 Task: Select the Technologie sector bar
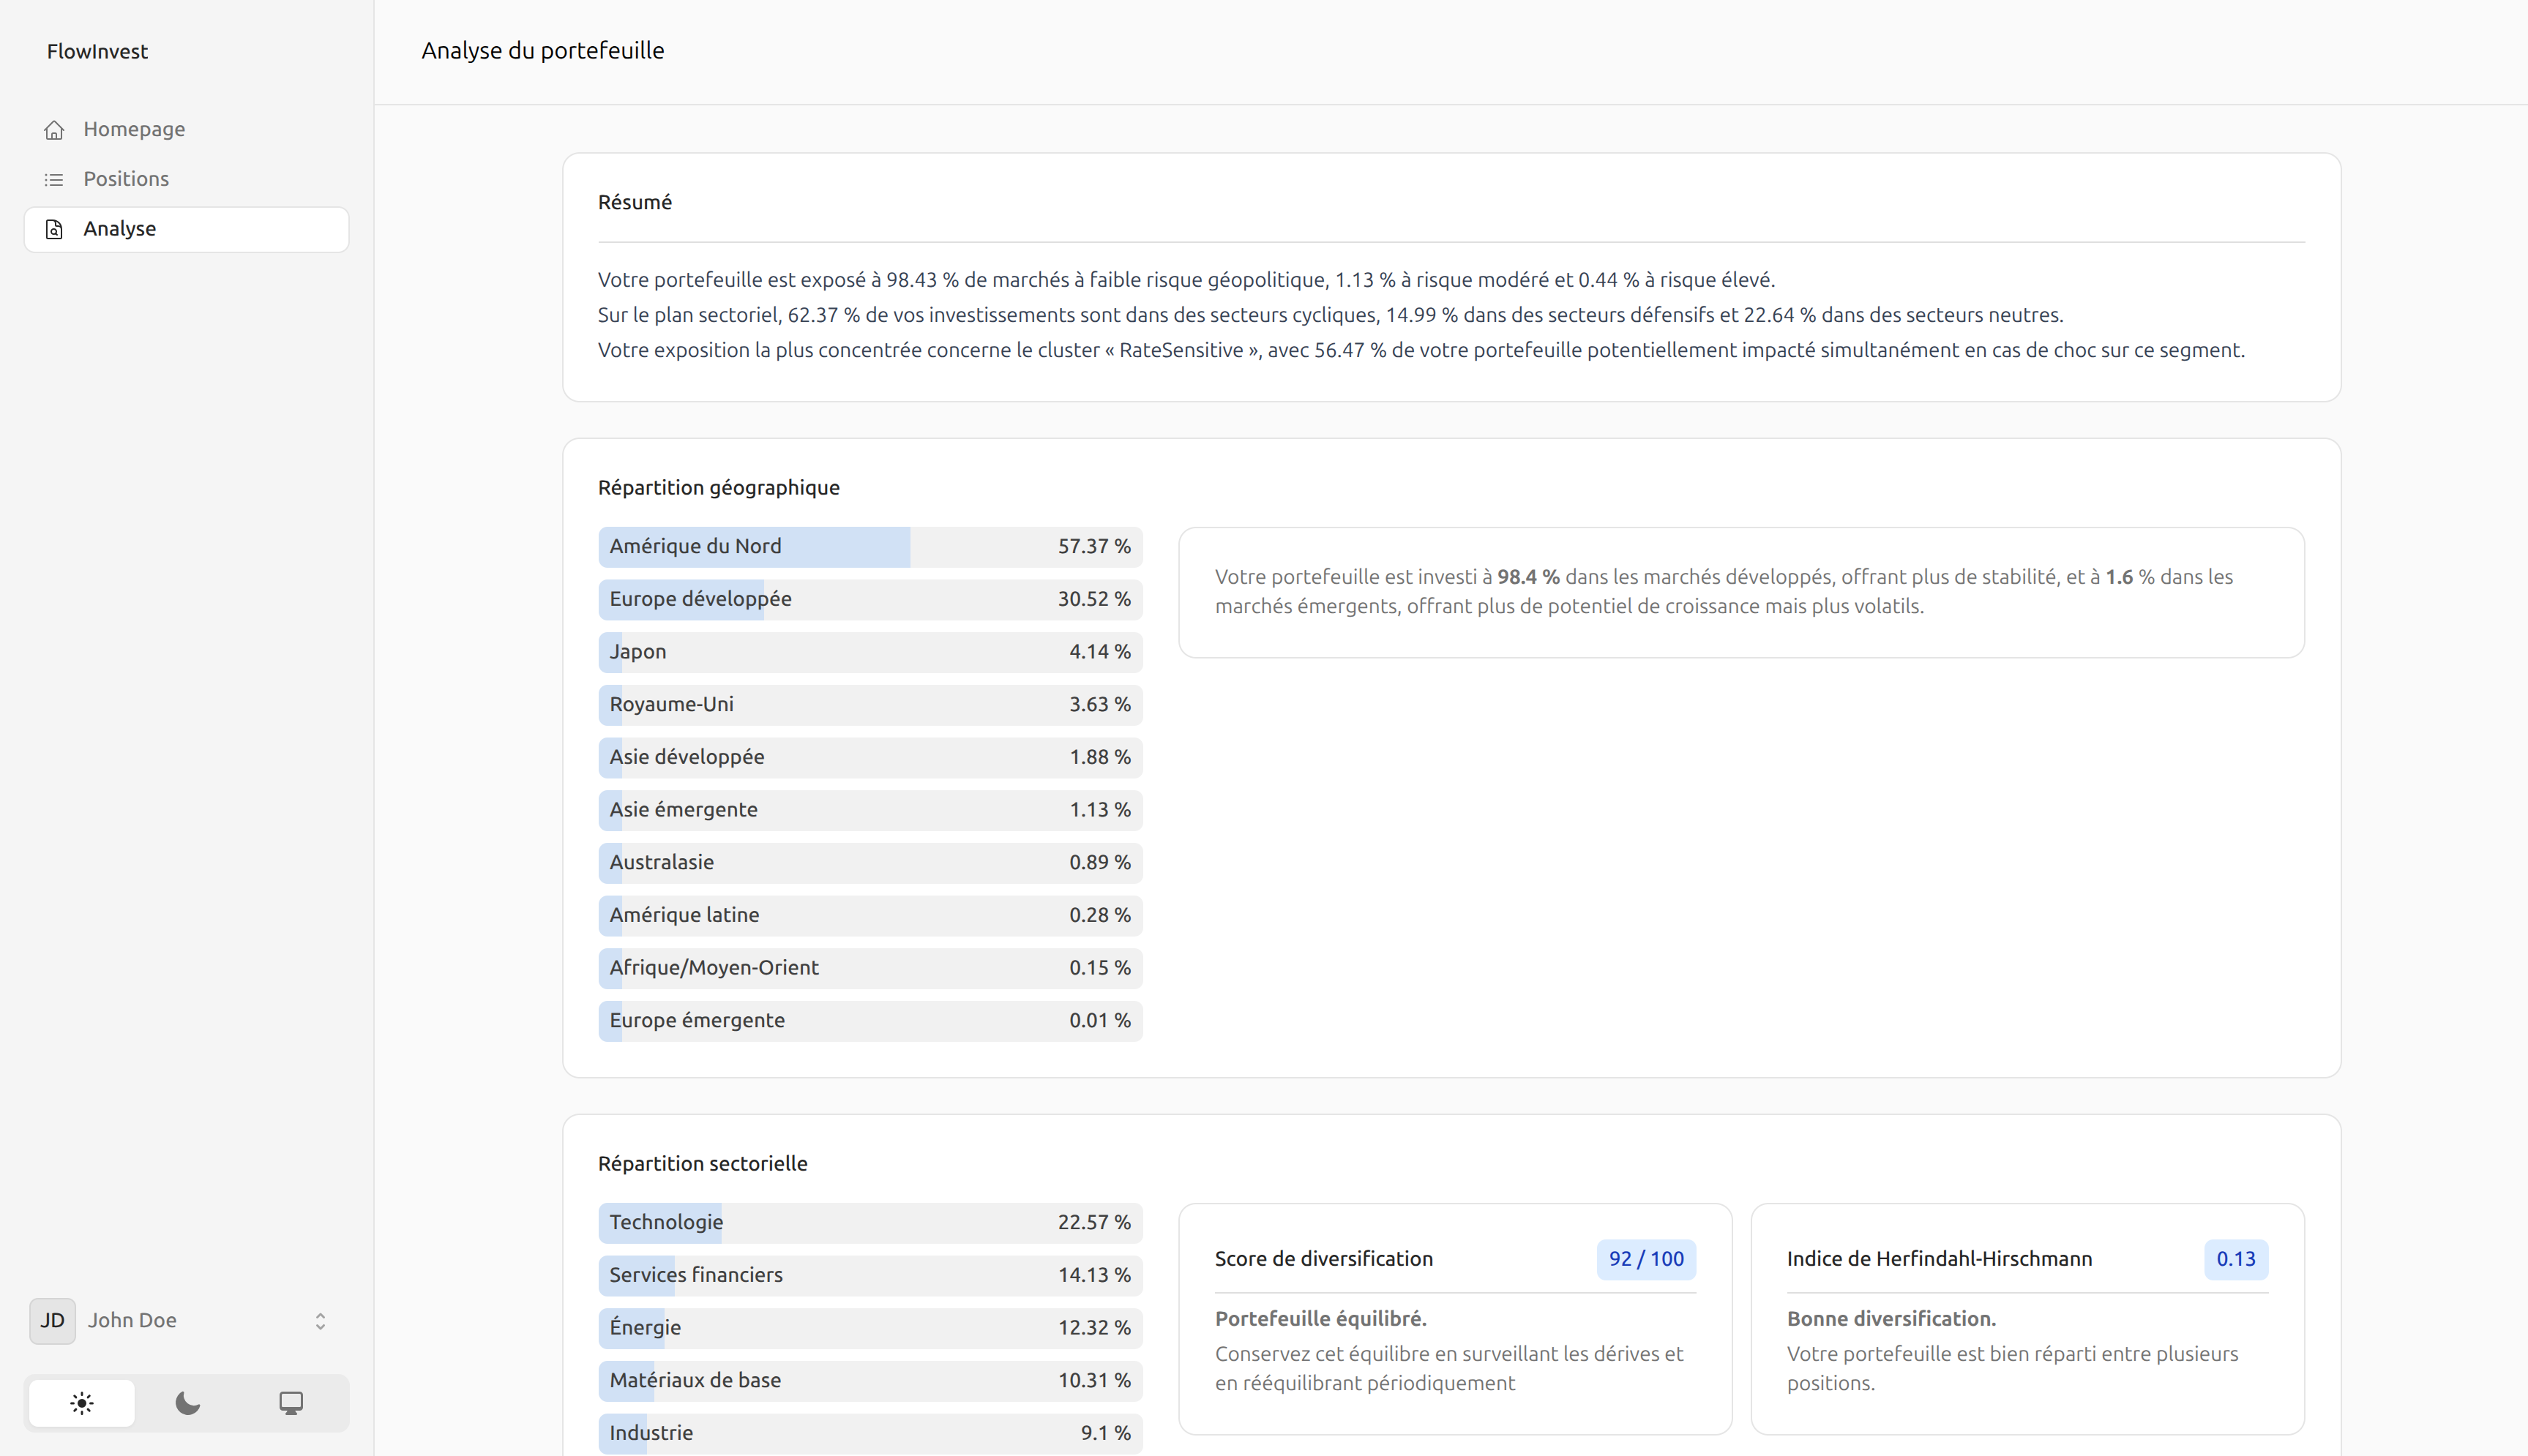870,1223
